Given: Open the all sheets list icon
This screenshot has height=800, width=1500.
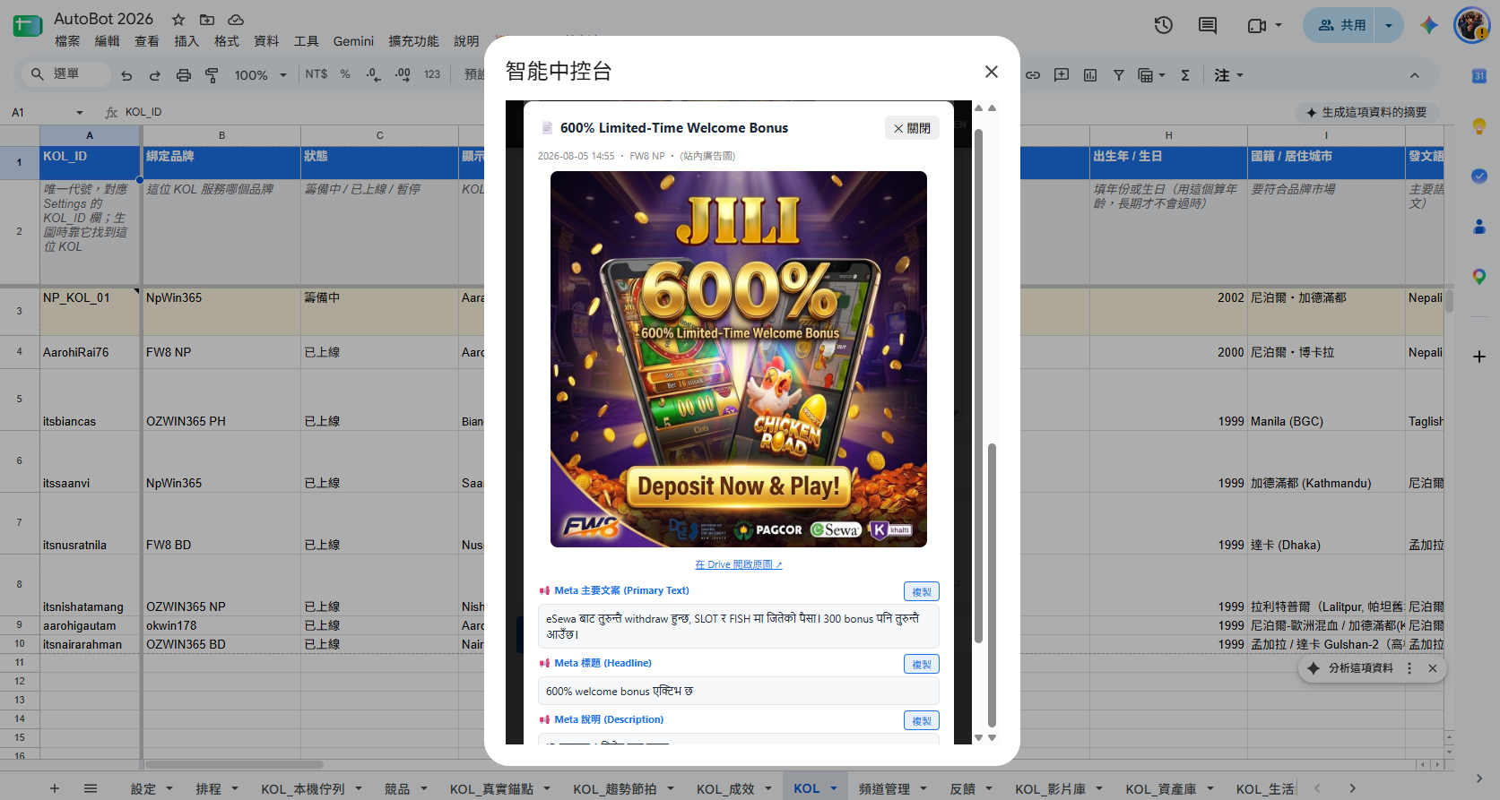Looking at the screenshot, I should 91,788.
